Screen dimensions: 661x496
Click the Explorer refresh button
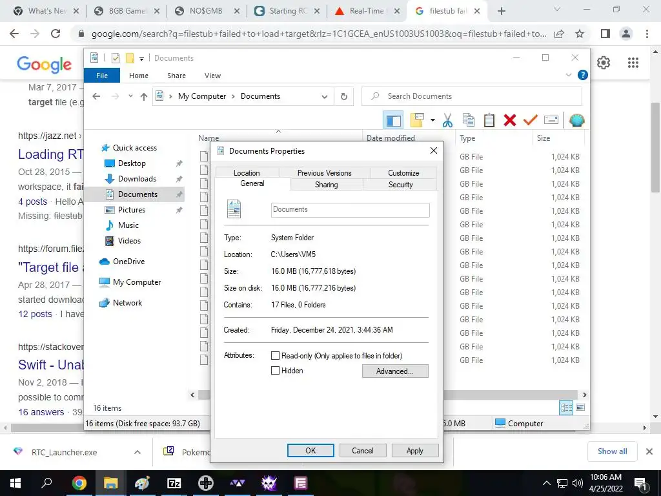[x=344, y=97]
